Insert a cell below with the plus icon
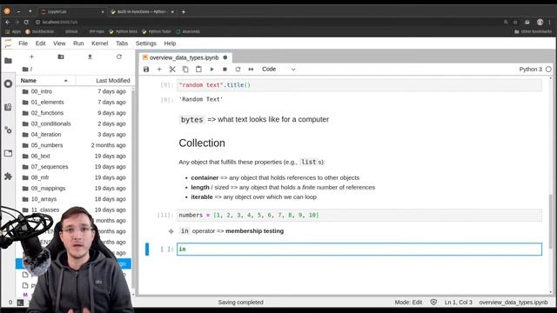 159,70
